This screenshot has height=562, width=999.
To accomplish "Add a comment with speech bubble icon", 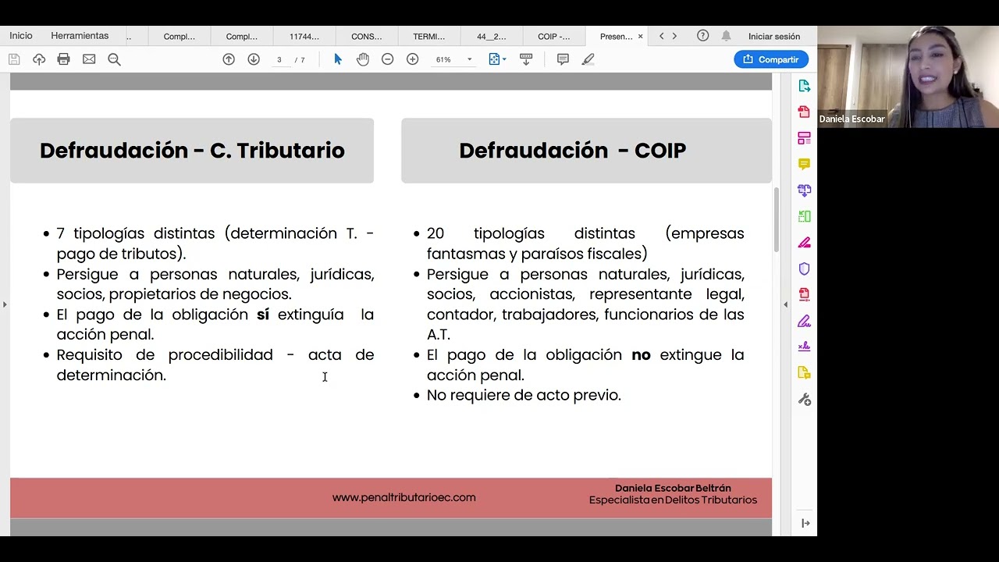I will coord(563,59).
